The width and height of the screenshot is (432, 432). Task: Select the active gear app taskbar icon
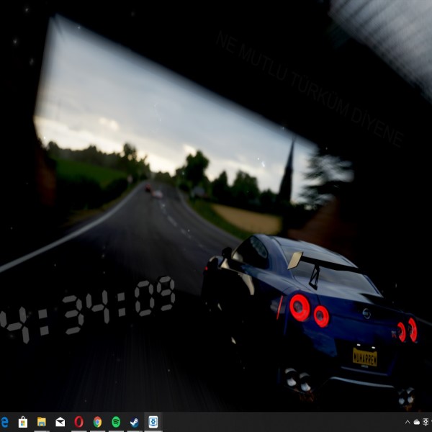pos(153,422)
